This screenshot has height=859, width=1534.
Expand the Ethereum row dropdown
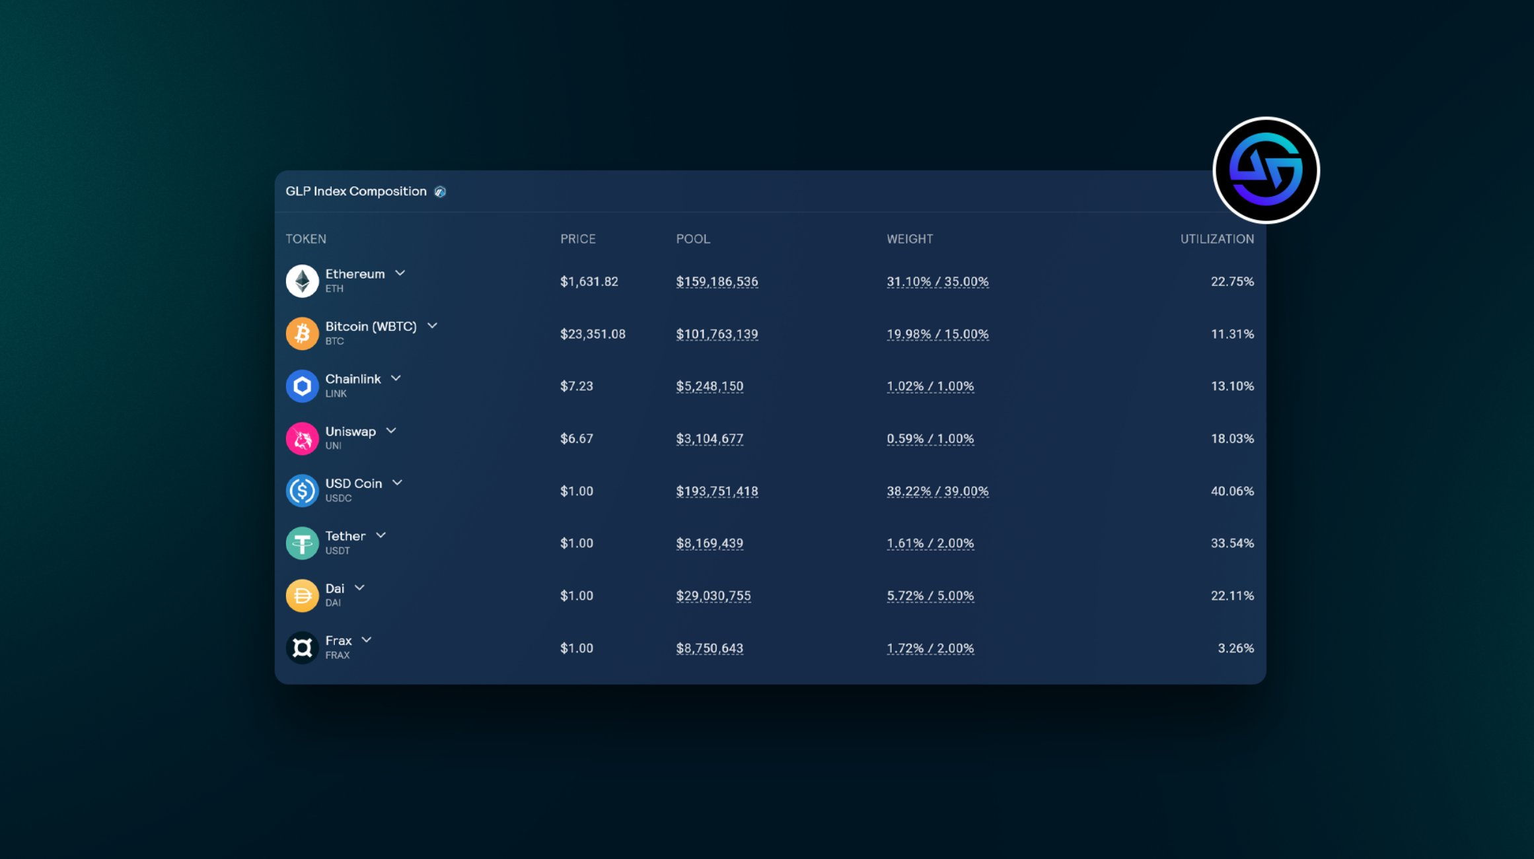click(x=400, y=273)
